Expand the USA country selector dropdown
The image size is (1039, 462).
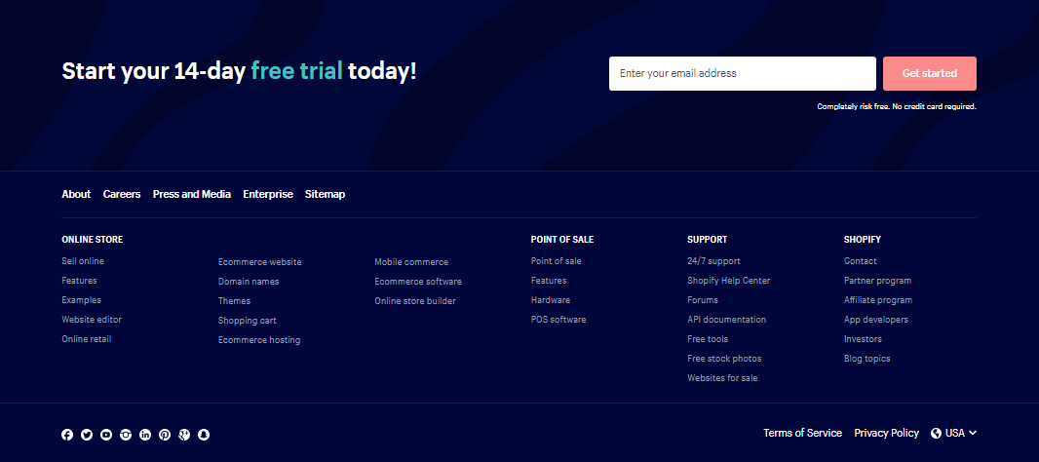coord(954,433)
